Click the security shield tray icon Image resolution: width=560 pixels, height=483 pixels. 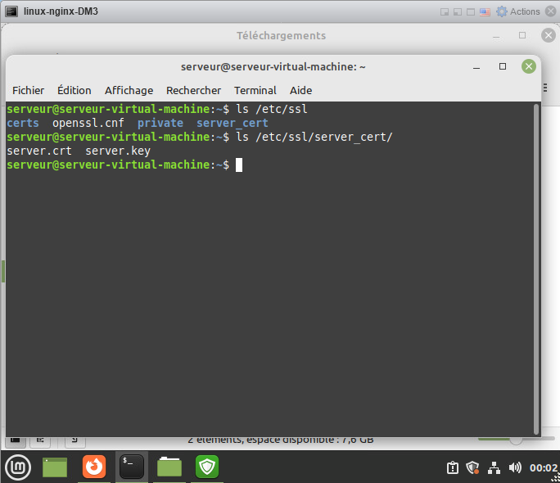(472, 468)
